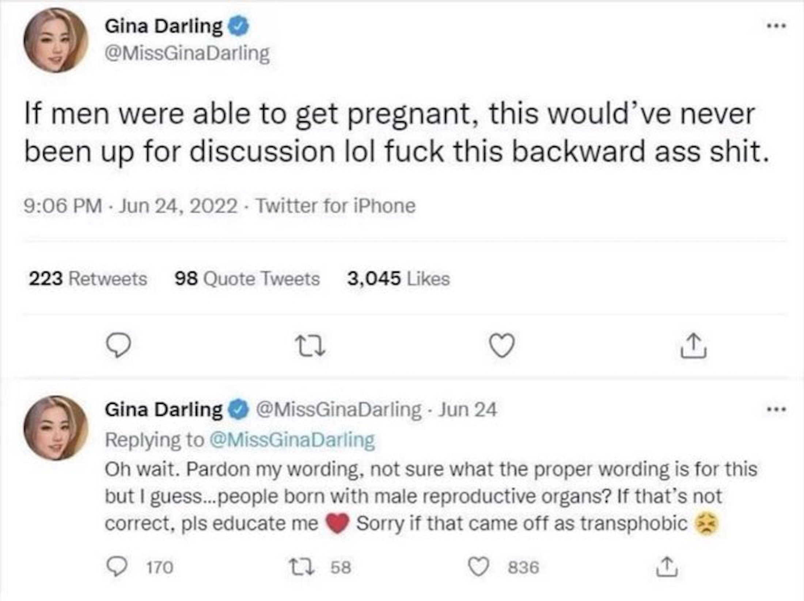Open the profile picture on the main tweet
The width and height of the screenshot is (804, 601).
[x=56, y=39]
